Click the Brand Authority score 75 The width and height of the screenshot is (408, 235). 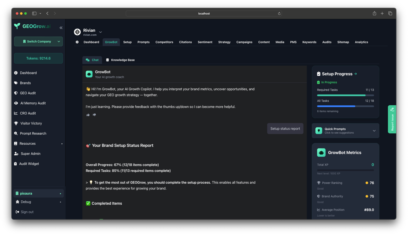click(x=372, y=197)
